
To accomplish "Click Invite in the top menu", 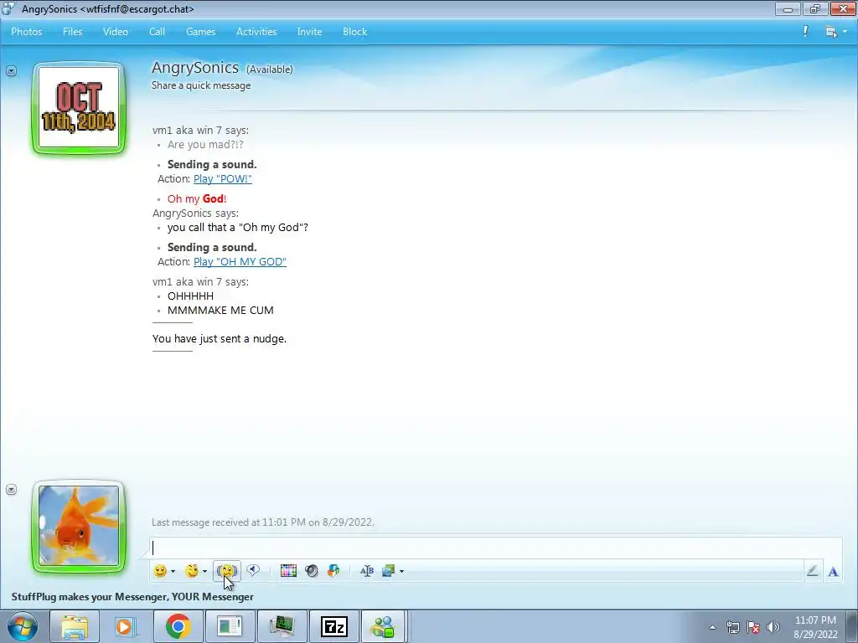I will [x=309, y=32].
